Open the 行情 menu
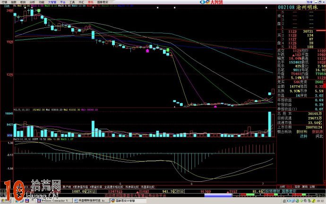Image resolution: width=326 pixels, height=204 pixels. pos(4,2)
